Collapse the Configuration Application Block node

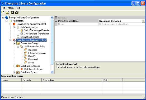coord(11,24)
